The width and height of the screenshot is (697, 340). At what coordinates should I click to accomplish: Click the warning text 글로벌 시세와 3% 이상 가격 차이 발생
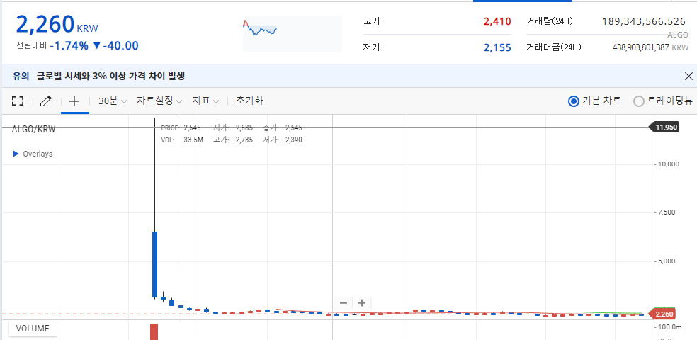[110, 76]
